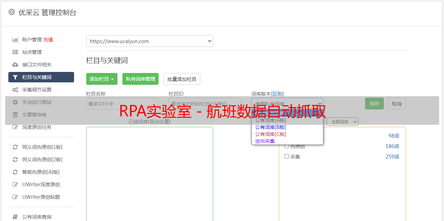Choose 公有词库[A版] from the dropdown list
The width and height of the screenshot is (444, 221).
pyautogui.click(x=271, y=120)
